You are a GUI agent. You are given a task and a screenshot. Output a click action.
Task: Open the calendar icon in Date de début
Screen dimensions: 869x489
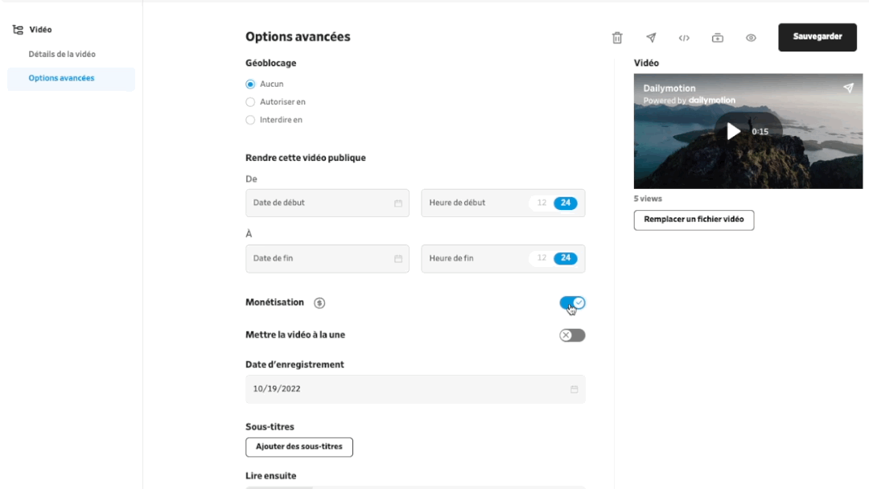pyautogui.click(x=398, y=203)
